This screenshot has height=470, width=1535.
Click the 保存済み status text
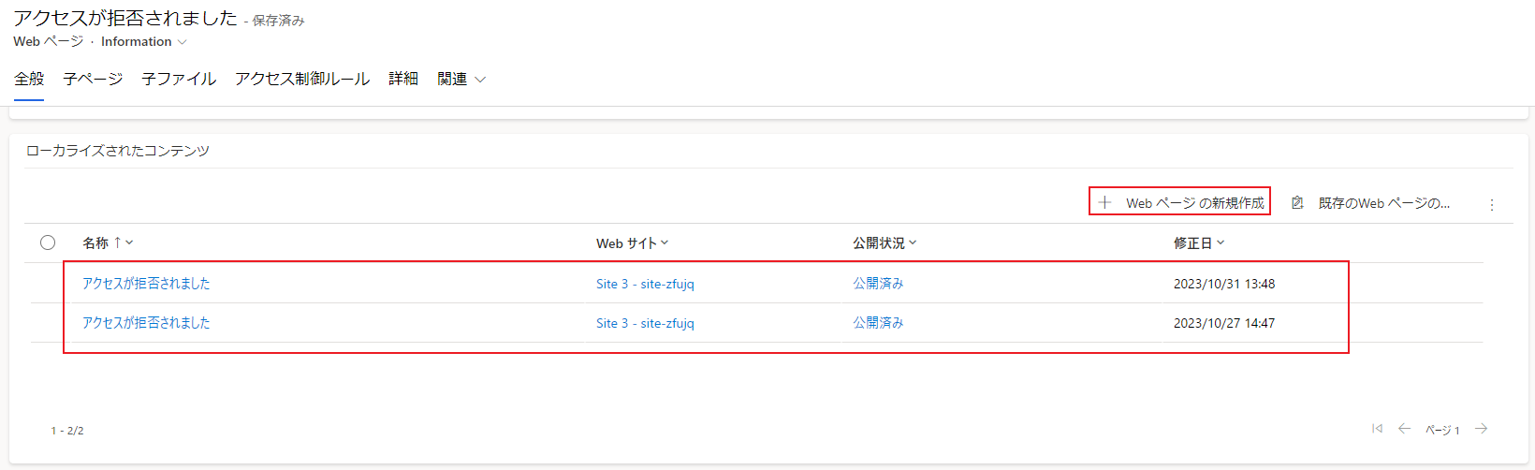click(278, 21)
